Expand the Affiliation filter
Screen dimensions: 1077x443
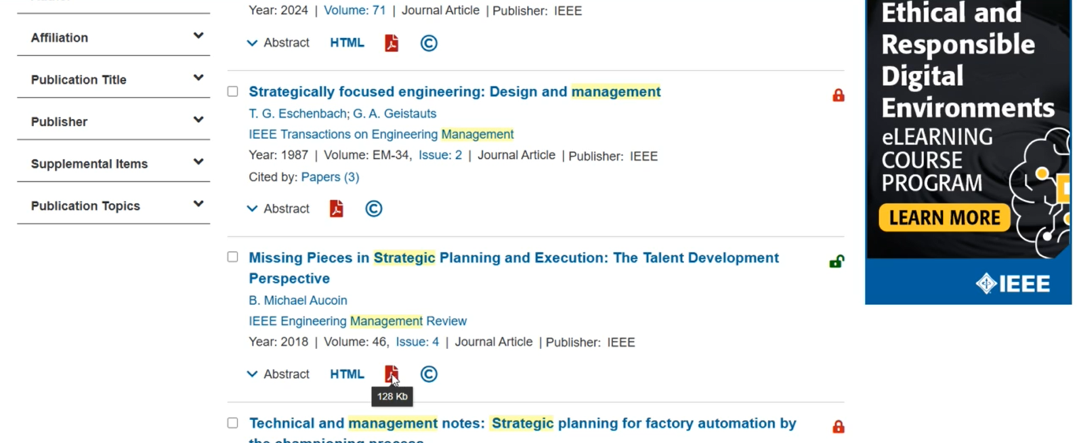tap(113, 38)
